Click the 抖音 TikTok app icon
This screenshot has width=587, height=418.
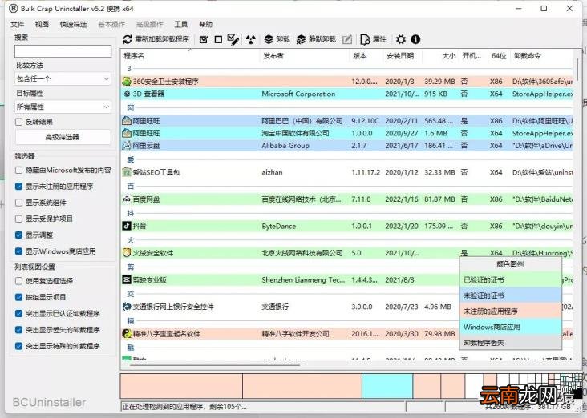(x=127, y=226)
